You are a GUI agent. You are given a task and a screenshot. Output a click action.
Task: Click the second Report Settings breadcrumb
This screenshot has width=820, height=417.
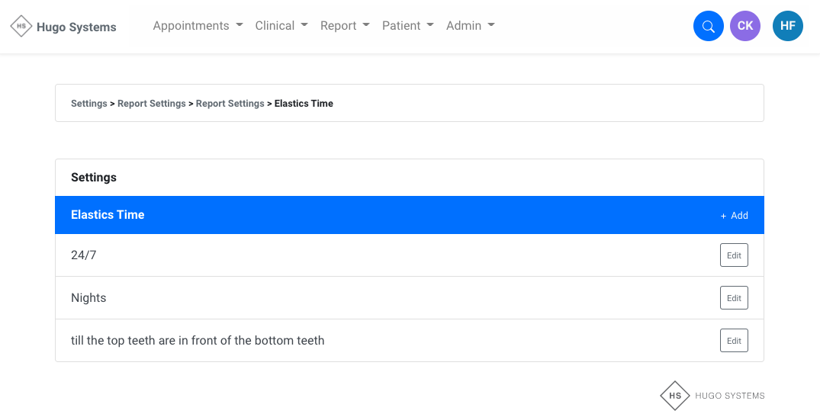coord(230,104)
